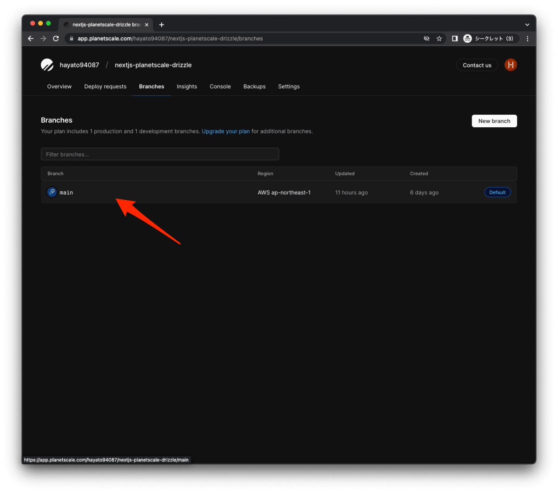Screen dimensions: 558x493
Task: Click the Branch column header
Action: pos(55,174)
